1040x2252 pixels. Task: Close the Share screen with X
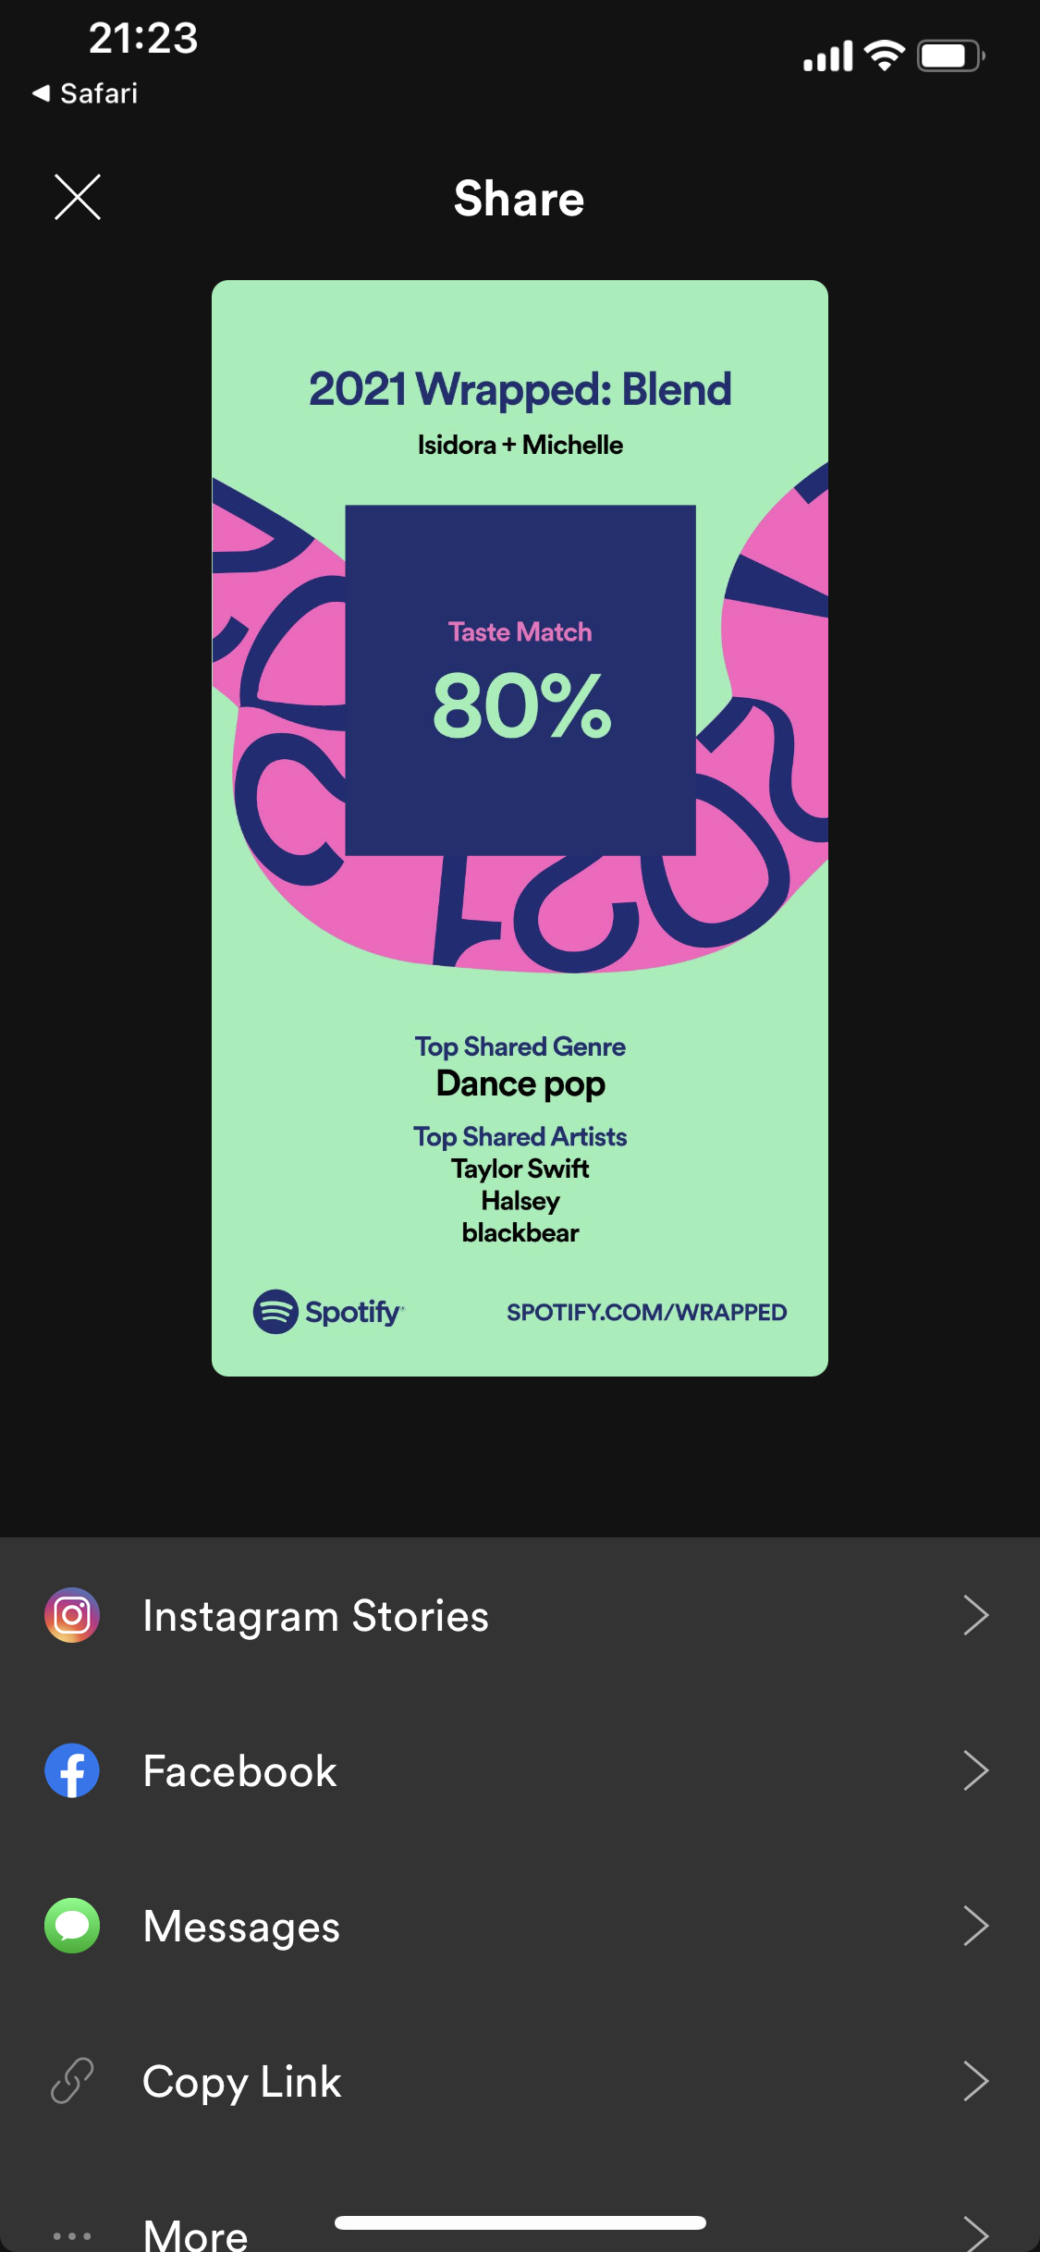(78, 197)
